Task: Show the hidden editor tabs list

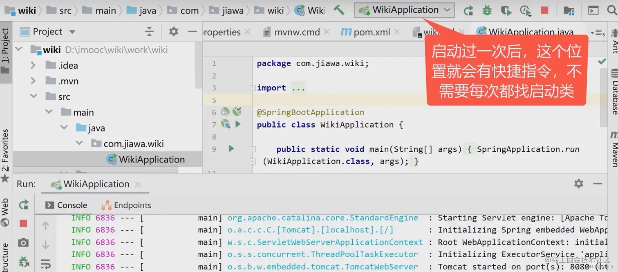Action: 597,32
